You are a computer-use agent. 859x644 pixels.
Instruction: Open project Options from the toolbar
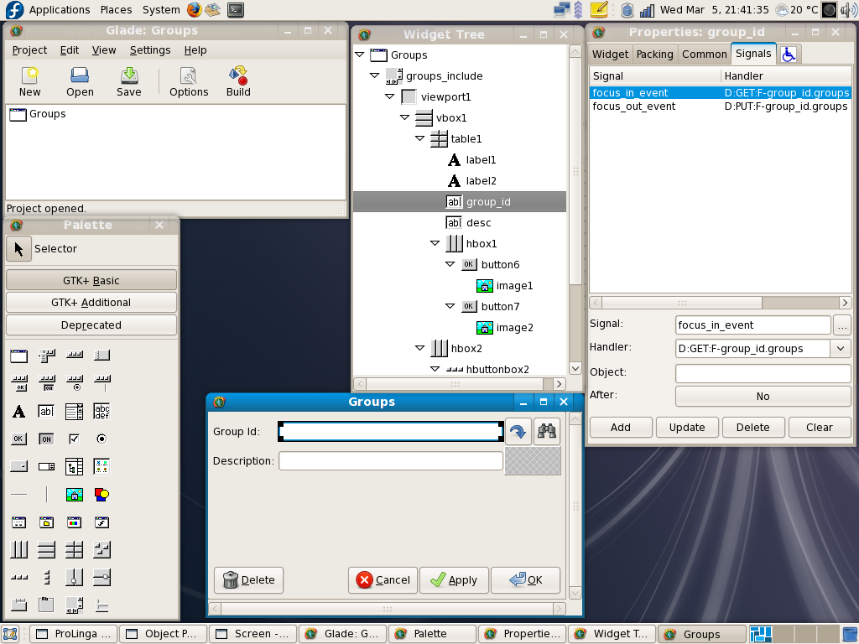tap(189, 81)
